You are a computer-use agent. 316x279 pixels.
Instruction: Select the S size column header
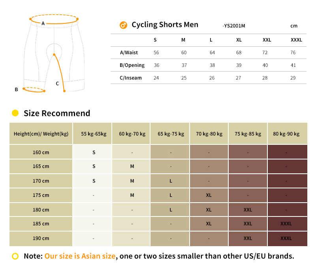click(155, 40)
